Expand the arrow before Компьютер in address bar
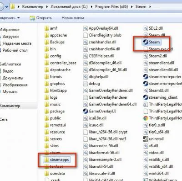The width and height of the screenshot is (182, 181). point(19,7)
